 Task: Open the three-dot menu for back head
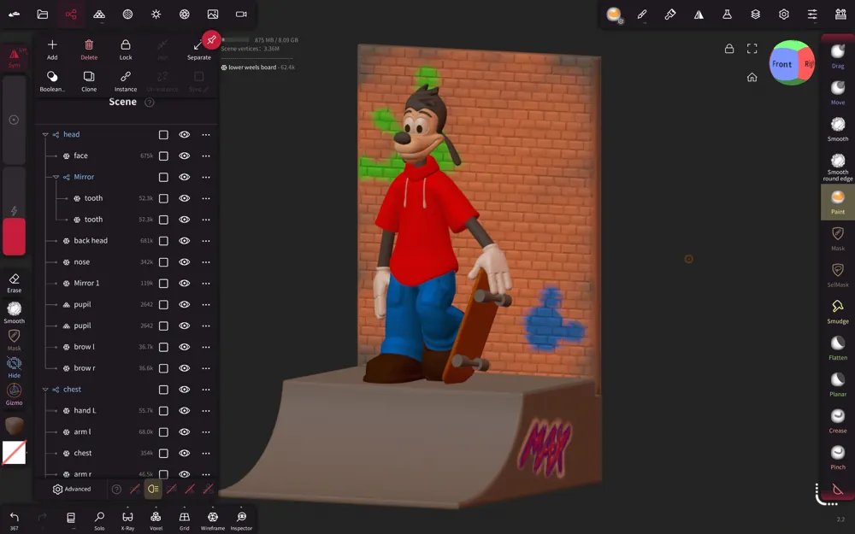click(x=205, y=241)
